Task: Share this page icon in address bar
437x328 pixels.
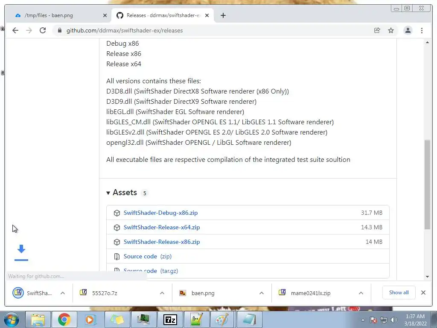Action: [377, 30]
